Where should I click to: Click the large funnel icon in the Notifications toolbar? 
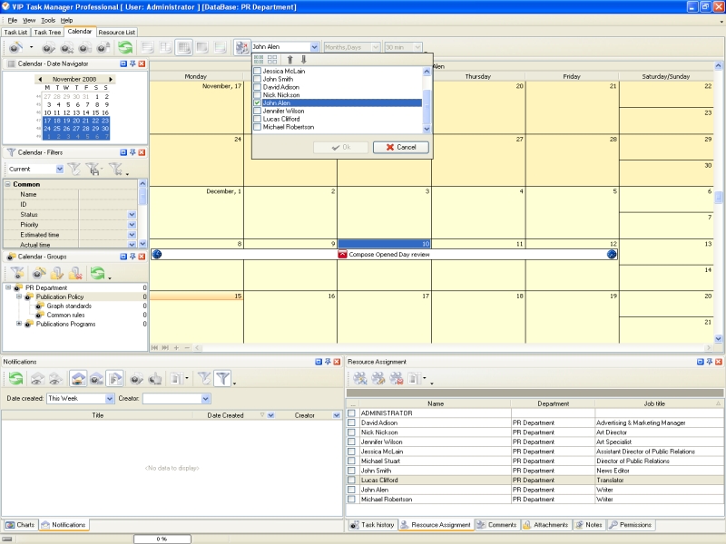[x=222, y=379]
